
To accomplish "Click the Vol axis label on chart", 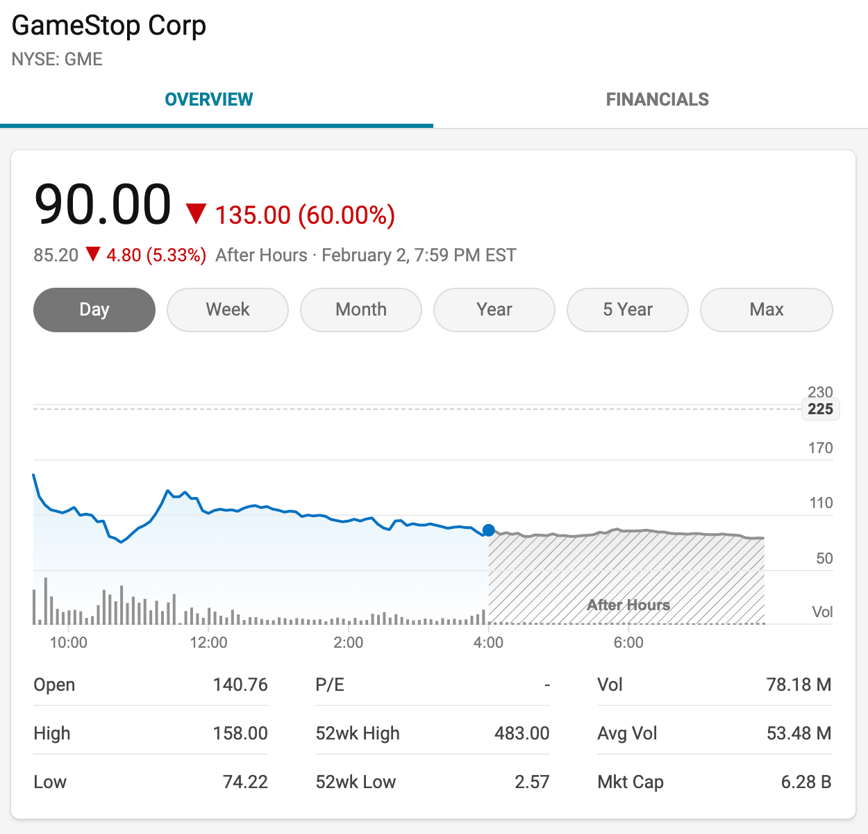I will pos(822,612).
